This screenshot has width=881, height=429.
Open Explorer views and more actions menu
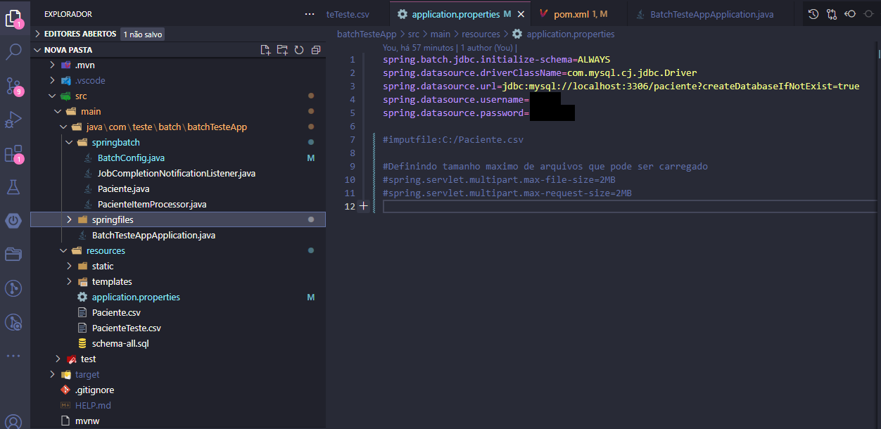tap(310, 14)
